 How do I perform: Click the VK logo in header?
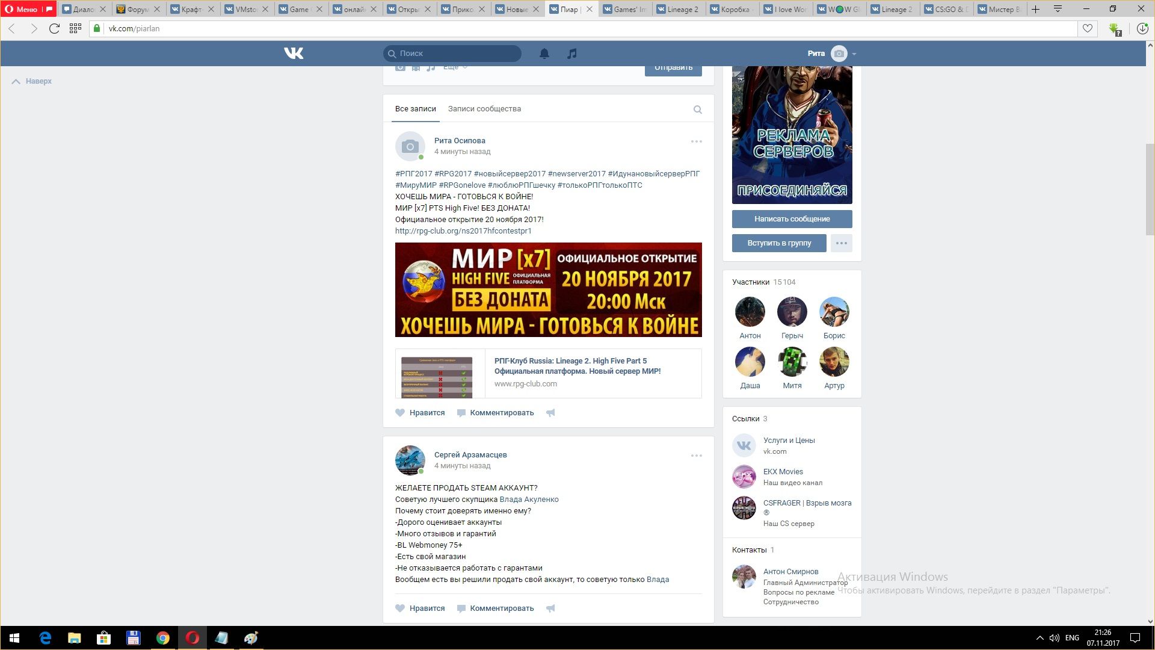click(294, 54)
